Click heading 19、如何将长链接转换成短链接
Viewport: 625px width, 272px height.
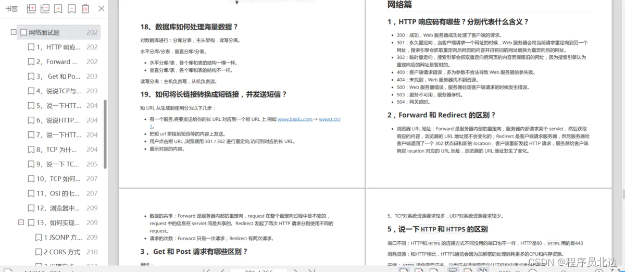pyautogui.click(x=214, y=94)
